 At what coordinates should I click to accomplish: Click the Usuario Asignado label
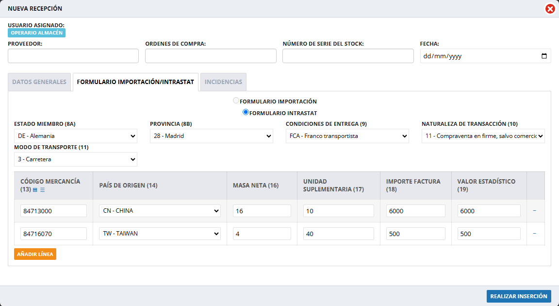point(36,25)
